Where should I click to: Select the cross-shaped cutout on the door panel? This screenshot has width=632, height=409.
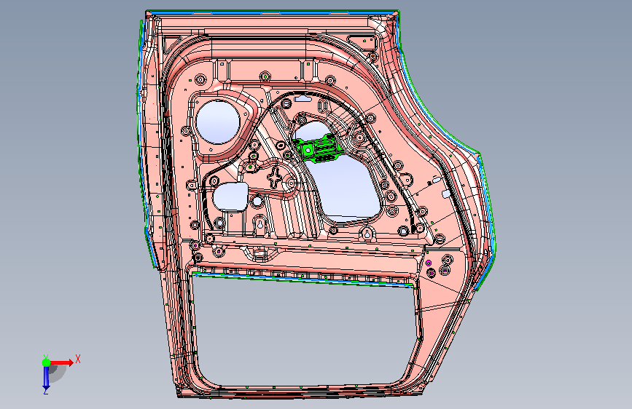(275, 178)
